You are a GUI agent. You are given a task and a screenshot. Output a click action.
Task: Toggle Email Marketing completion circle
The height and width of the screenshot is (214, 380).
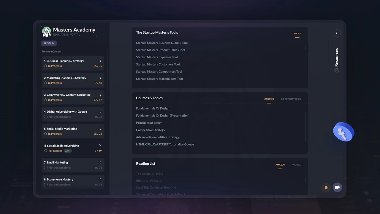[46, 168]
